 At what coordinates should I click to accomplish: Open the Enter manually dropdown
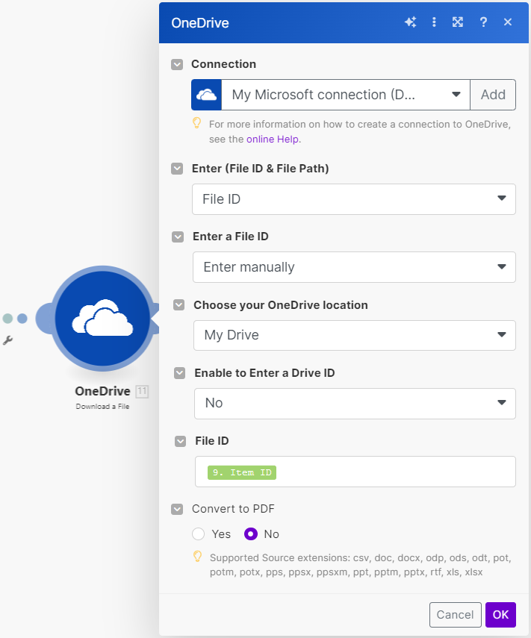point(354,267)
